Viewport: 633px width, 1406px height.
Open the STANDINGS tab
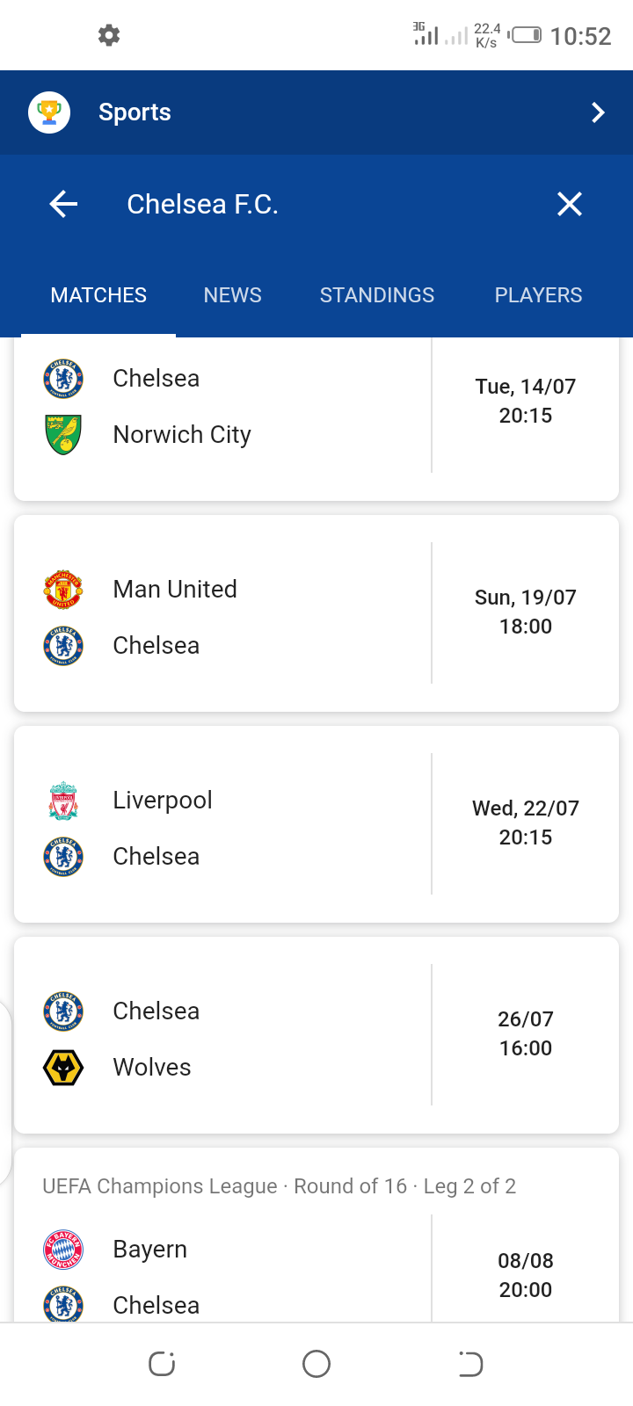[376, 295]
